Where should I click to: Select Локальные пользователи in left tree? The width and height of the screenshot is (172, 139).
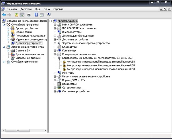point(31,36)
